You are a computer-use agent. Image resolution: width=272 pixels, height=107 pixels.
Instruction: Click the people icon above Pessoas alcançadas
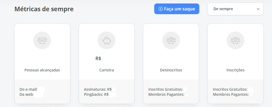[x=42, y=40]
